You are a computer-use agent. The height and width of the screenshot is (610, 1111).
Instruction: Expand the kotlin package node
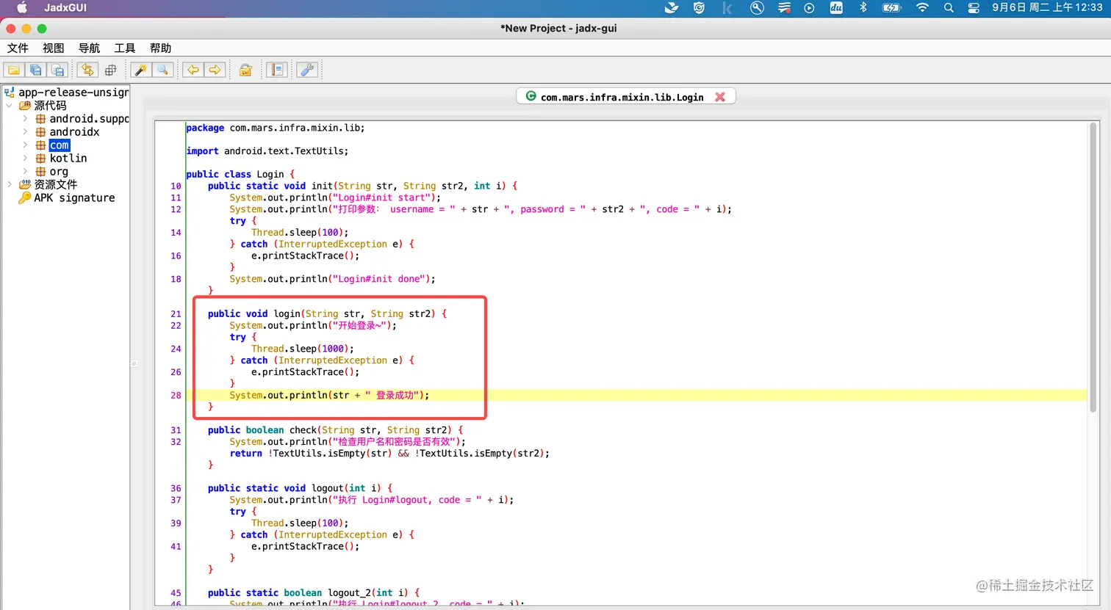pyautogui.click(x=25, y=159)
